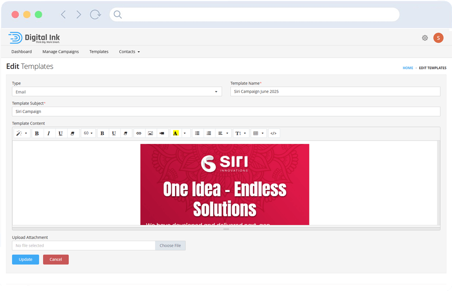
Task: Click the user avatar S
Action: [x=438, y=38]
